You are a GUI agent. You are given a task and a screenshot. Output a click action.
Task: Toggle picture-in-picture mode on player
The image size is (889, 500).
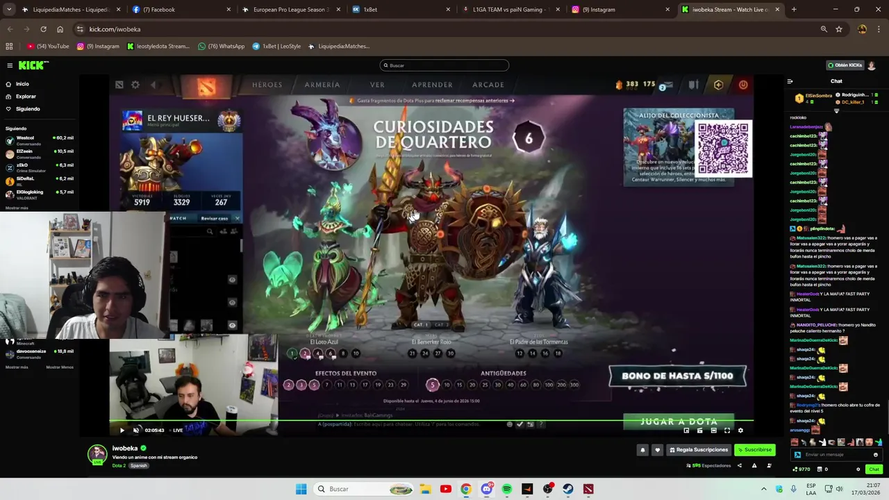686,431
